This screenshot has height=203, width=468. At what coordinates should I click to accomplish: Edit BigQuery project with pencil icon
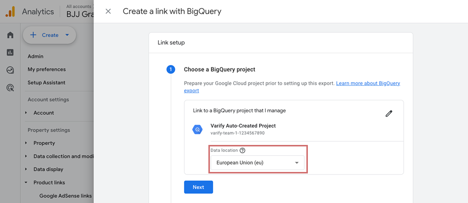(x=389, y=114)
